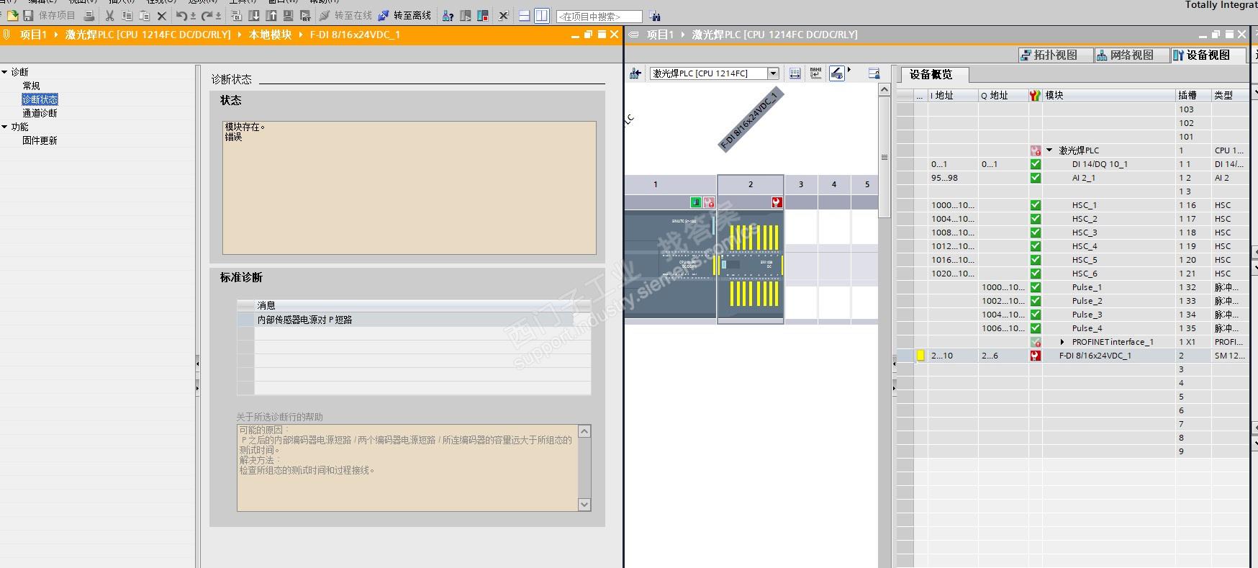Click the upload from device icon
The height and width of the screenshot is (568, 1258).
tap(271, 15)
